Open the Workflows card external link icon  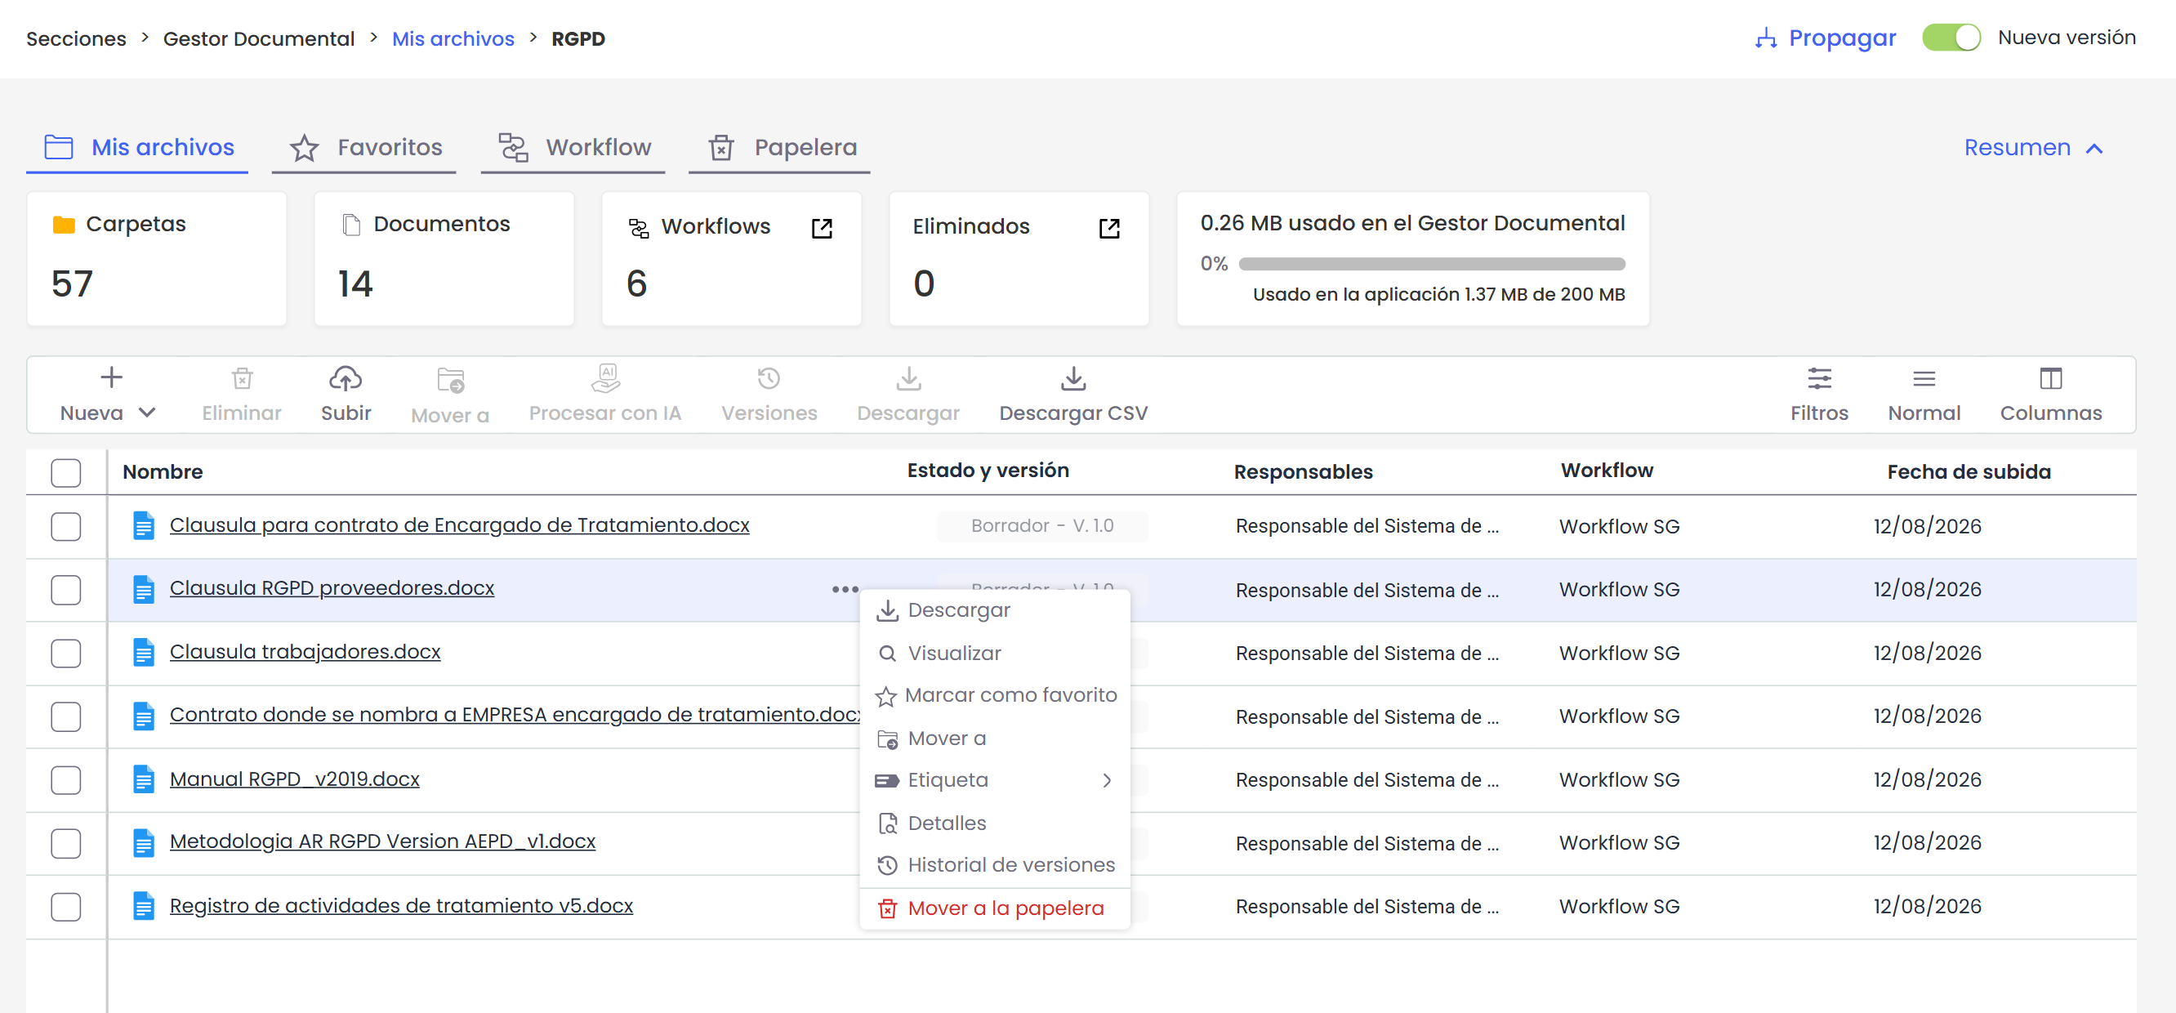pos(822,228)
